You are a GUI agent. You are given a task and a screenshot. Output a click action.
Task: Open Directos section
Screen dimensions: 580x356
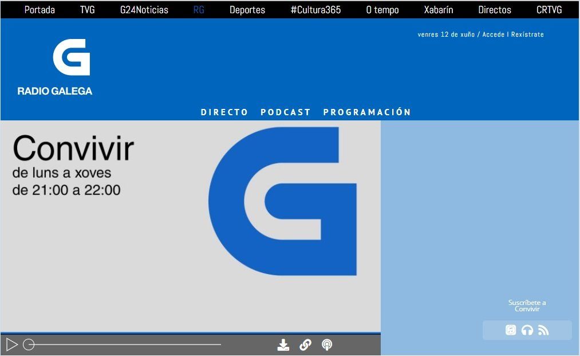[495, 10]
